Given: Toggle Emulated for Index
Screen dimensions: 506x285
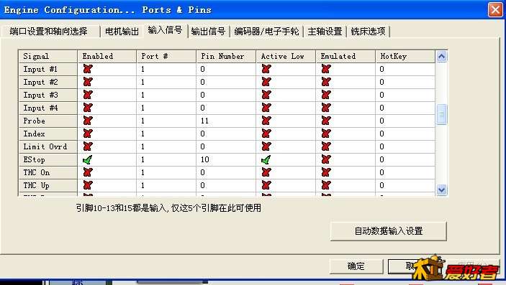Looking at the screenshot, I should tap(326, 134).
